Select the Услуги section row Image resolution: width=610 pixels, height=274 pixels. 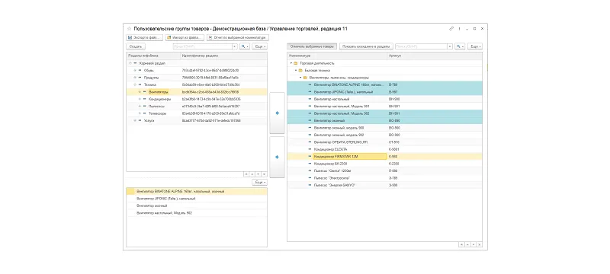pos(197,121)
